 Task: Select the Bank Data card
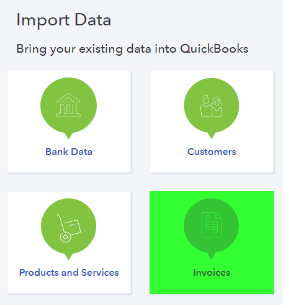coord(69,122)
